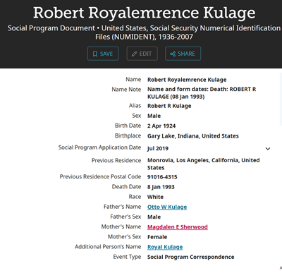
Task: Click the SHARE button
Action: click(x=183, y=54)
